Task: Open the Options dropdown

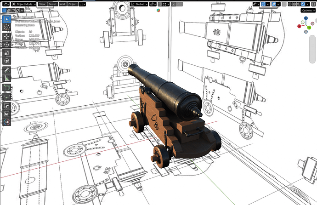Action: (x=308, y=11)
